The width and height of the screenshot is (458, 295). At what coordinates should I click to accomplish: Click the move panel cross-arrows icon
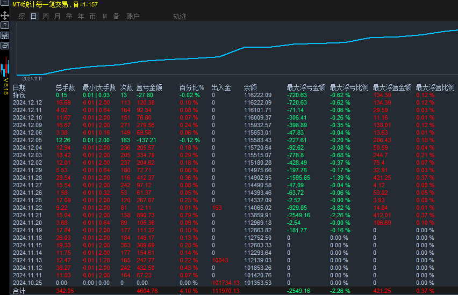click(x=5, y=16)
